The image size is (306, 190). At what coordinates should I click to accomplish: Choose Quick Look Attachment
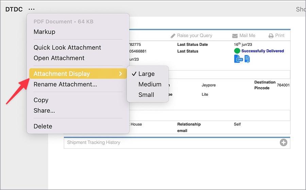(x=67, y=47)
